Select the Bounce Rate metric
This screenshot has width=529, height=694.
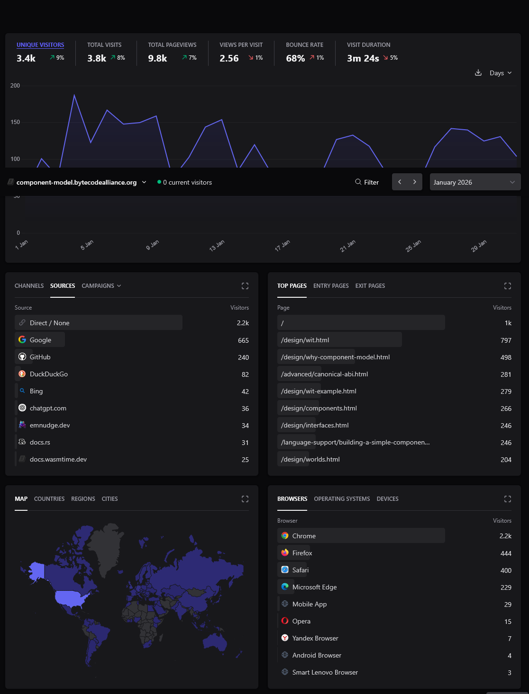coord(304,45)
